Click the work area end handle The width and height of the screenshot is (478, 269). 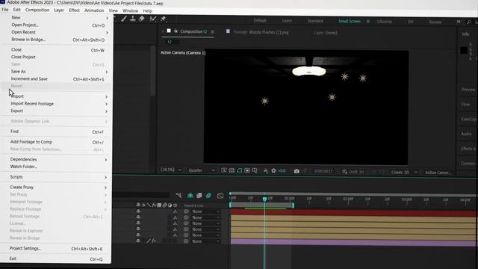click(x=293, y=205)
